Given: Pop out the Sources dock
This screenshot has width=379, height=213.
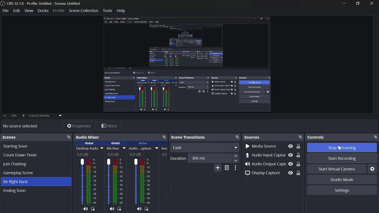Looking at the screenshot, I should coord(300,137).
